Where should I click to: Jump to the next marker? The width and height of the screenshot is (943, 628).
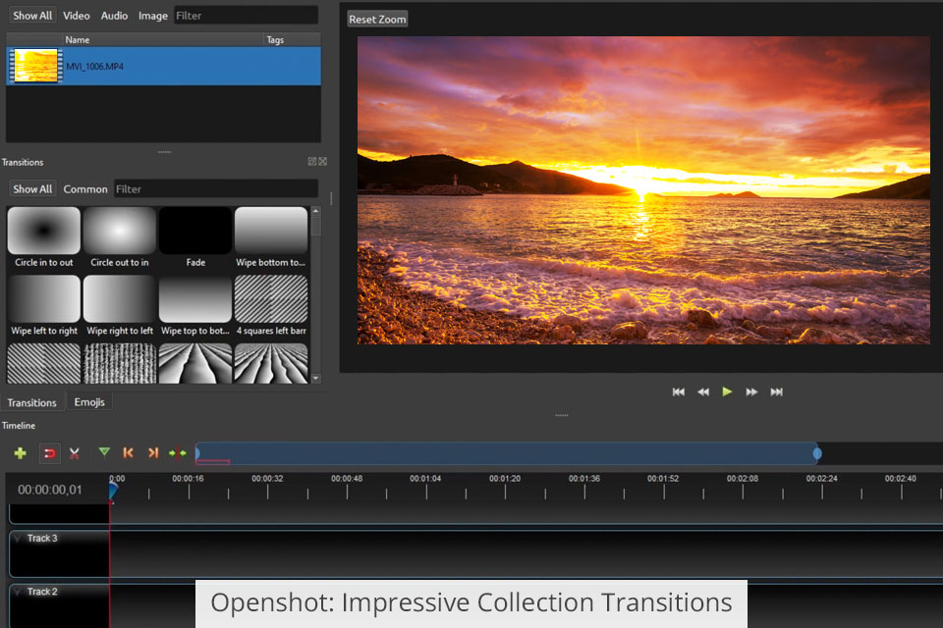[x=152, y=452]
